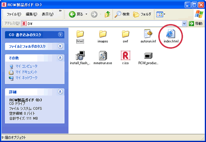Image resolution: width=206 pixels, height=142 pixels.
Task: Open the マイ ネットワーク link
Action: pyautogui.click(x=26, y=78)
